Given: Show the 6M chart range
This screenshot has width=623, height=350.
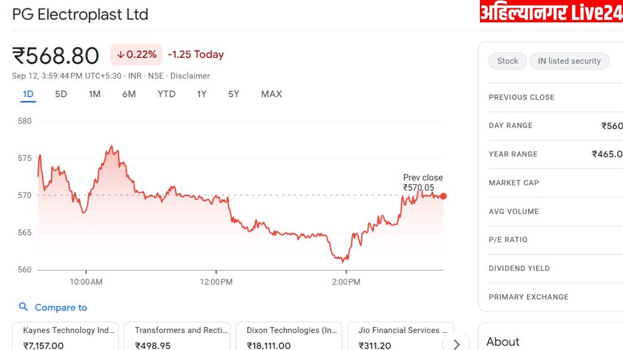Looking at the screenshot, I should point(128,94).
